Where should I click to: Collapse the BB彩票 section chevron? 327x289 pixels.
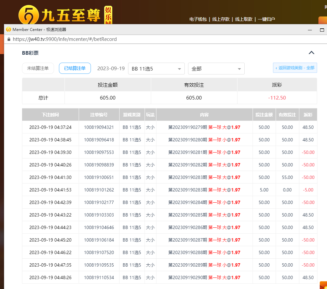311,53
